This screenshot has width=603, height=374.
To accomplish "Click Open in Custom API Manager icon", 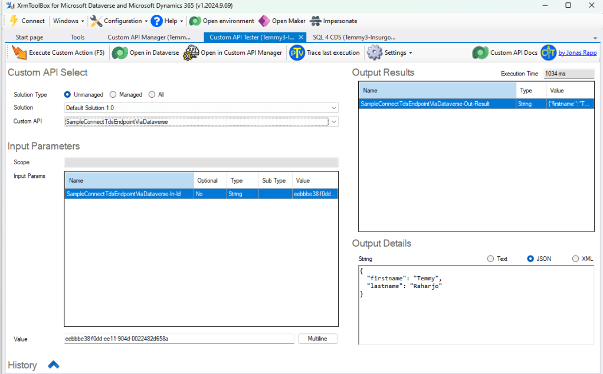I will 191,52.
